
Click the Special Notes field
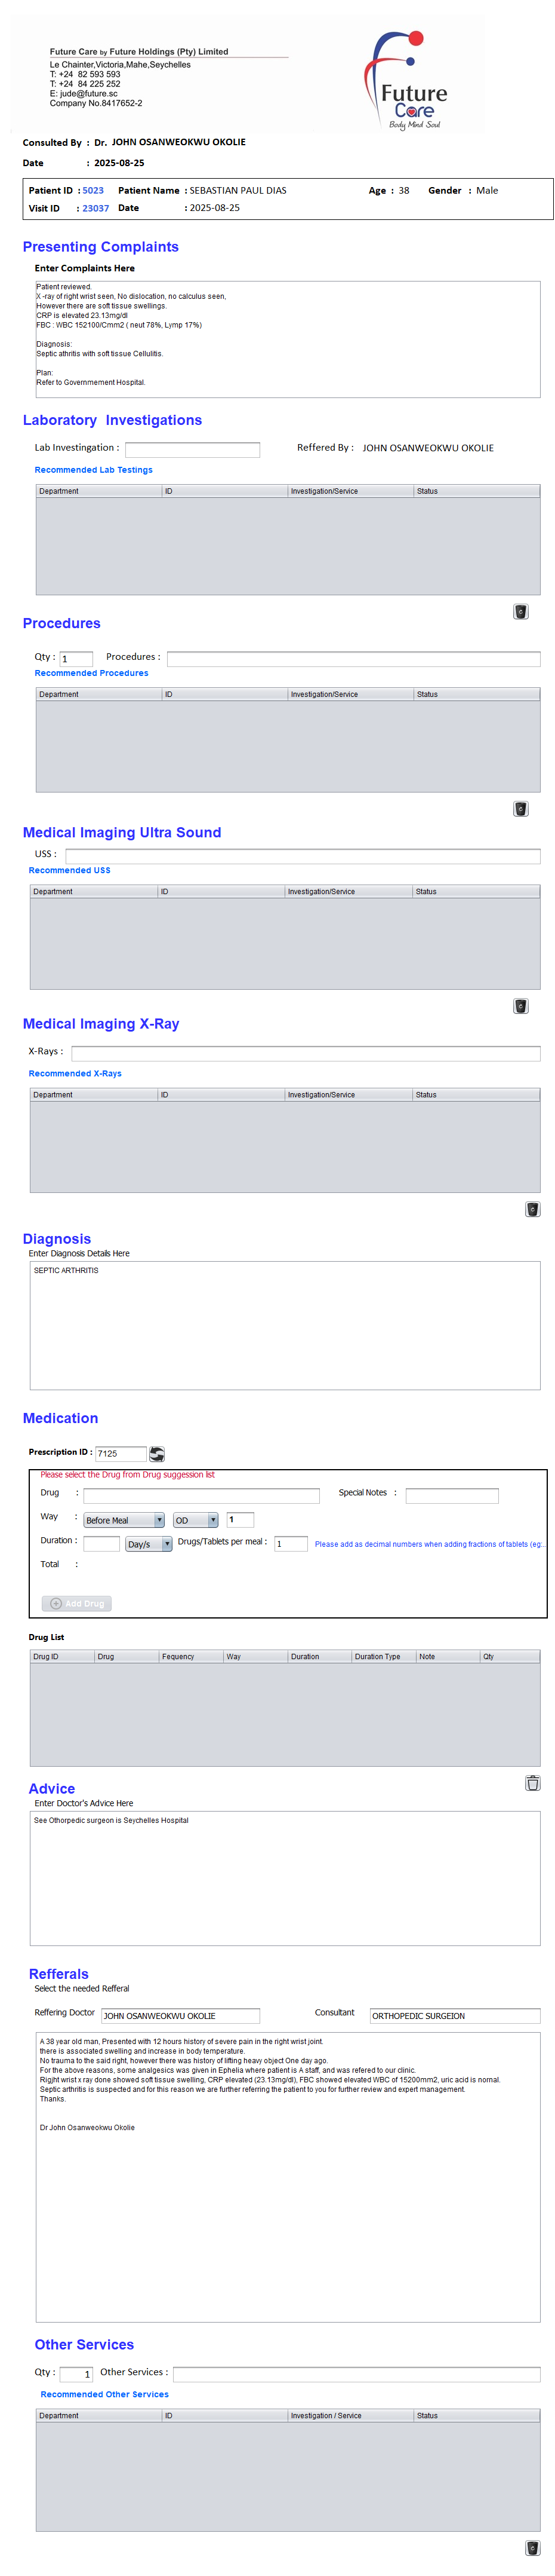[x=451, y=1496]
